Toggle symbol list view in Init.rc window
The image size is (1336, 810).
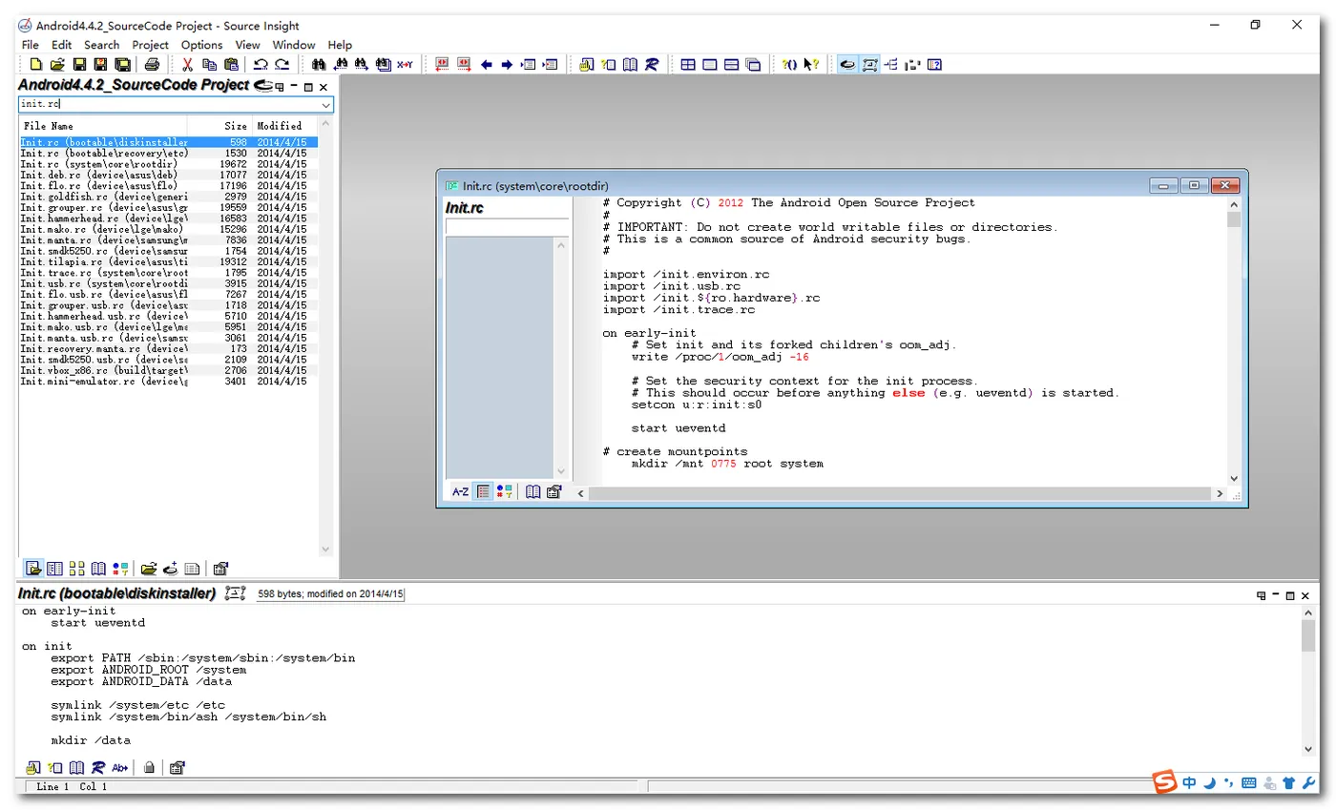pyautogui.click(x=483, y=491)
